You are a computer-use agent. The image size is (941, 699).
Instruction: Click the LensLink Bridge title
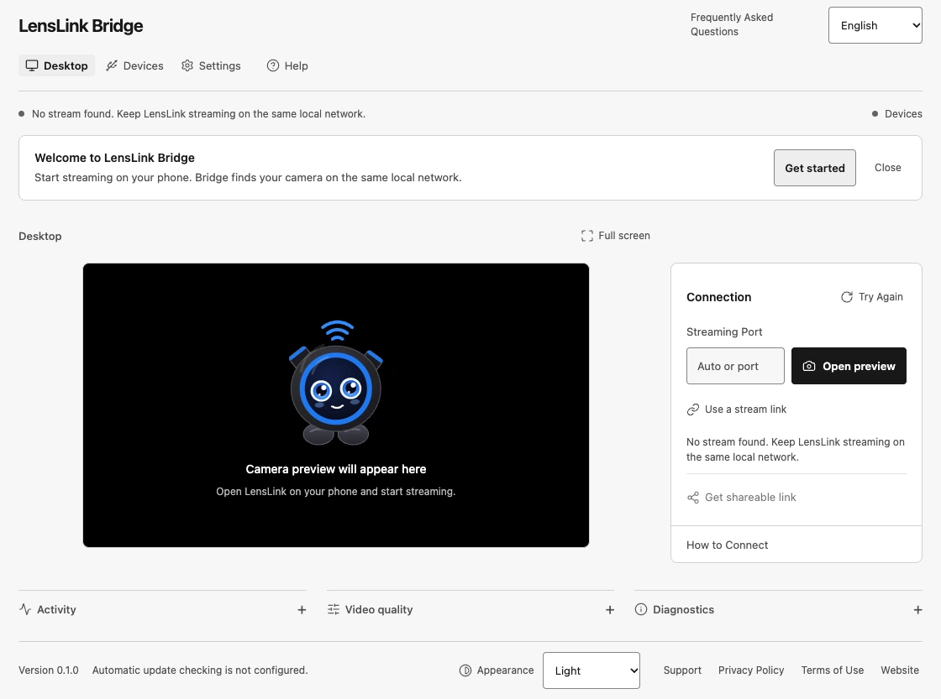(81, 26)
